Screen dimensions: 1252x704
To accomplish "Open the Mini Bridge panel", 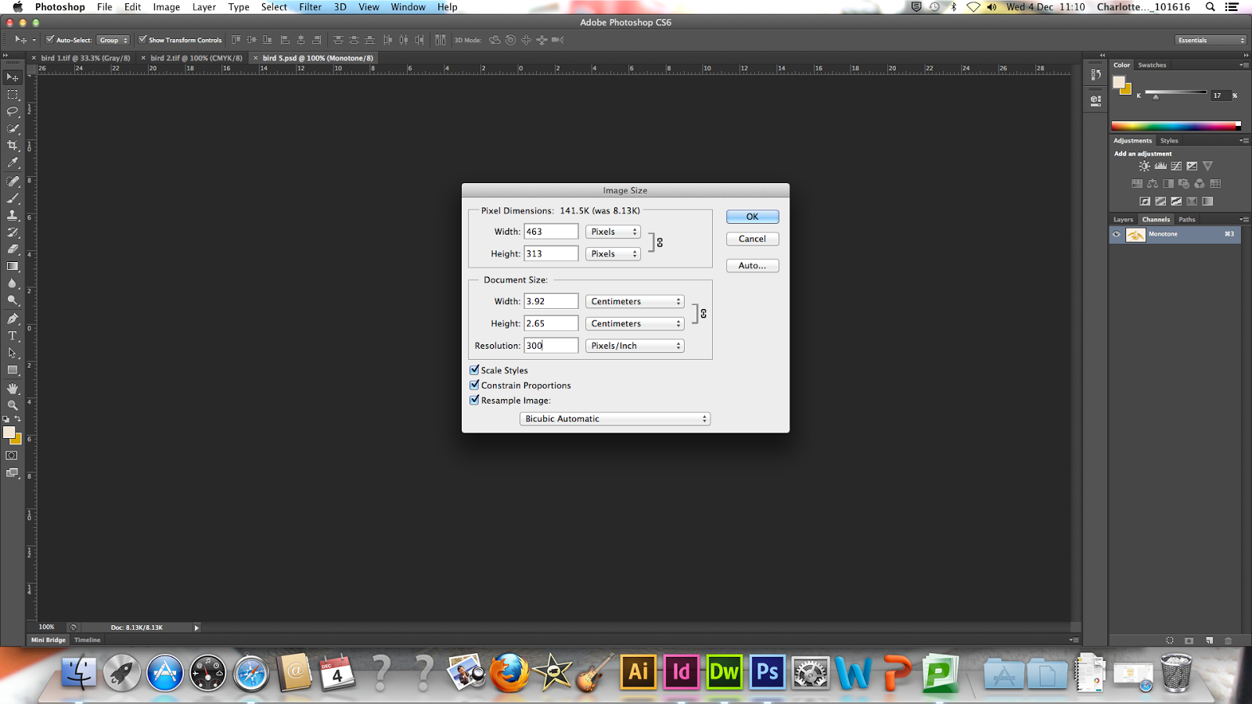I will point(49,640).
